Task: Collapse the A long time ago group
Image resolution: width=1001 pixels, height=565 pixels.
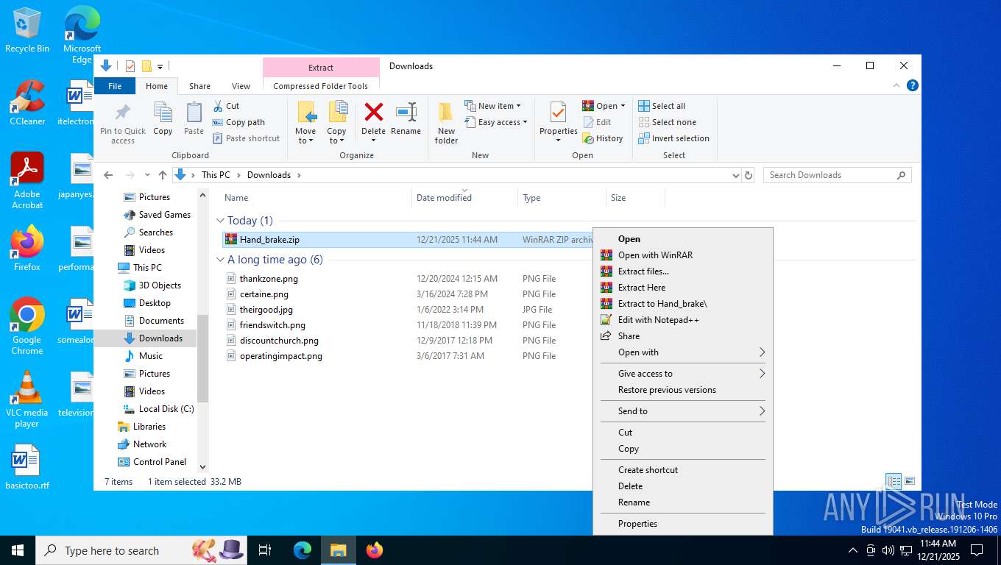Action: 220,260
